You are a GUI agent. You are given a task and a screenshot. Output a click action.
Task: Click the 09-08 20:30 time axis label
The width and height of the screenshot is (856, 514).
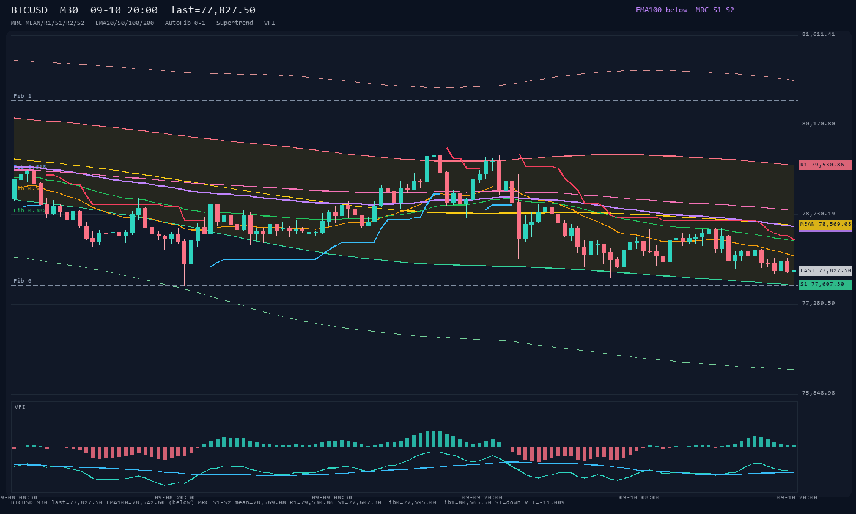(175, 497)
